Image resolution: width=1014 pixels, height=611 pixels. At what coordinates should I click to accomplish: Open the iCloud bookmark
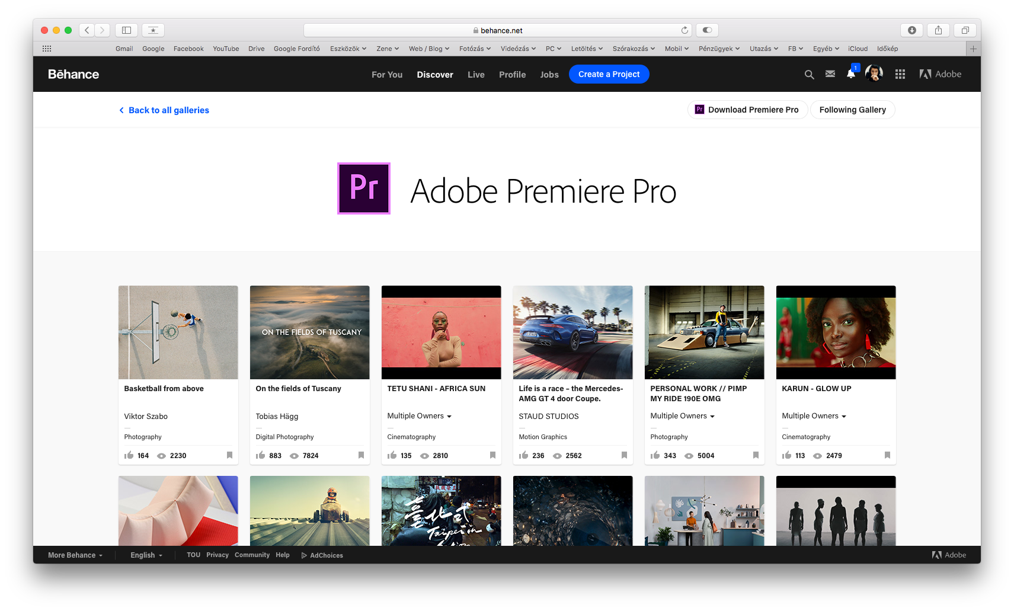point(858,49)
